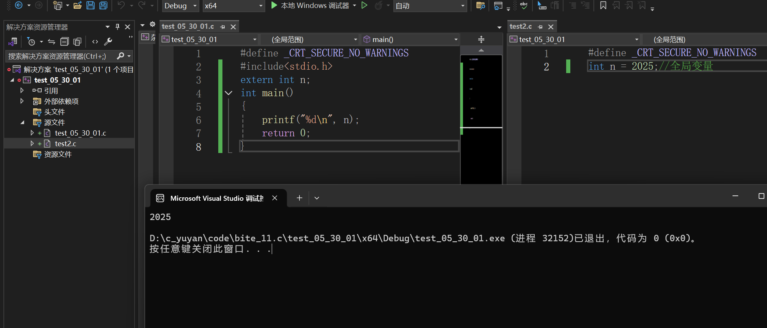Start without debugging using the hollow play icon
The width and height of the screenshot is (767, 328).
364,5
